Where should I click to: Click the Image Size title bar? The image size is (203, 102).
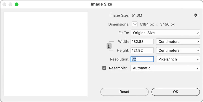point(101,4)
